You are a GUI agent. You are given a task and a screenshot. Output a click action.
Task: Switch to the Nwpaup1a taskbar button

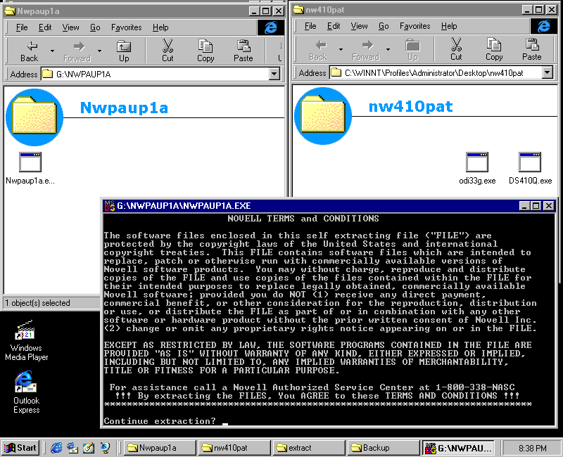[x=160, y=448]
